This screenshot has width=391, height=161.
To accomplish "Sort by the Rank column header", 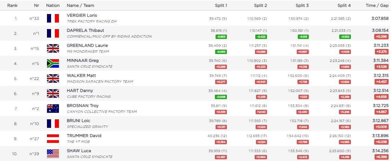I will pyautogui.click(x=12, y=5).
